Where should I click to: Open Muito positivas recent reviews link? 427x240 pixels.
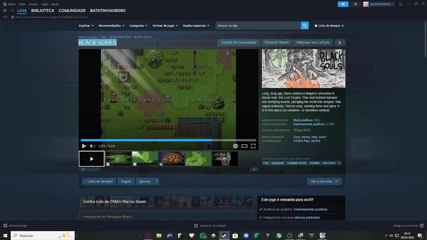[303, 120]
